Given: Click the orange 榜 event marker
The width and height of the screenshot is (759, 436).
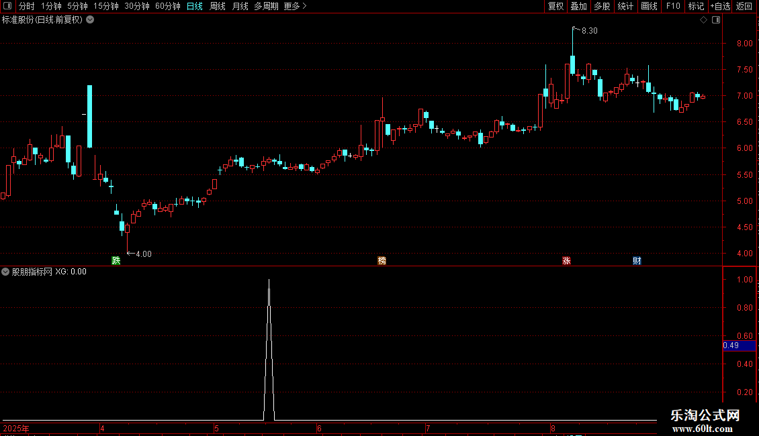Looking at the screenshot, I should click(382, 260).
